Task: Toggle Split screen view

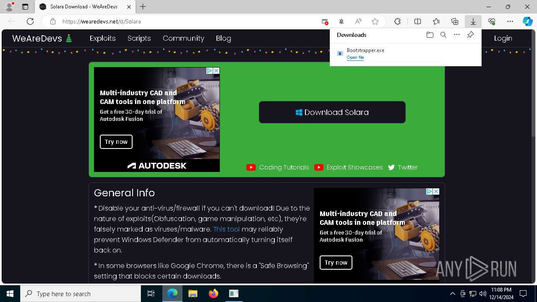Action: coord(417,21)
